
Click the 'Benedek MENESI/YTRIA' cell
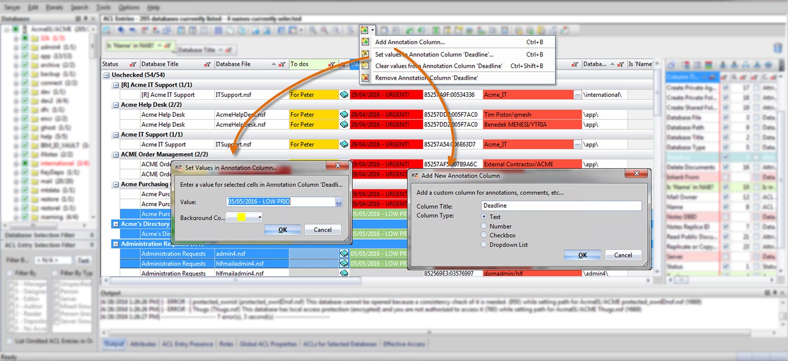coord(532,124)
